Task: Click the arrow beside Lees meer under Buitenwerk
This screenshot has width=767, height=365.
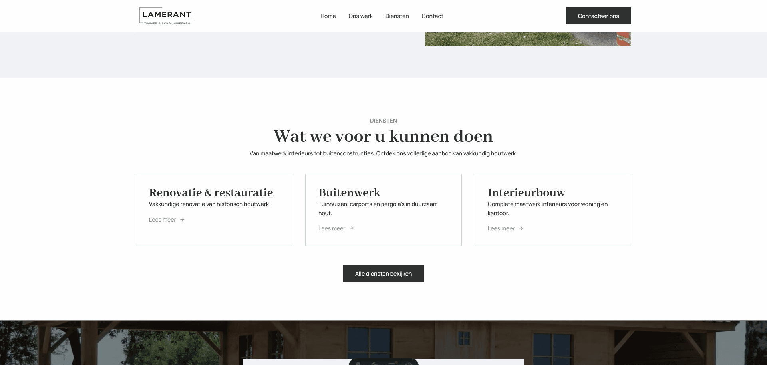Action: pos(352,228)
